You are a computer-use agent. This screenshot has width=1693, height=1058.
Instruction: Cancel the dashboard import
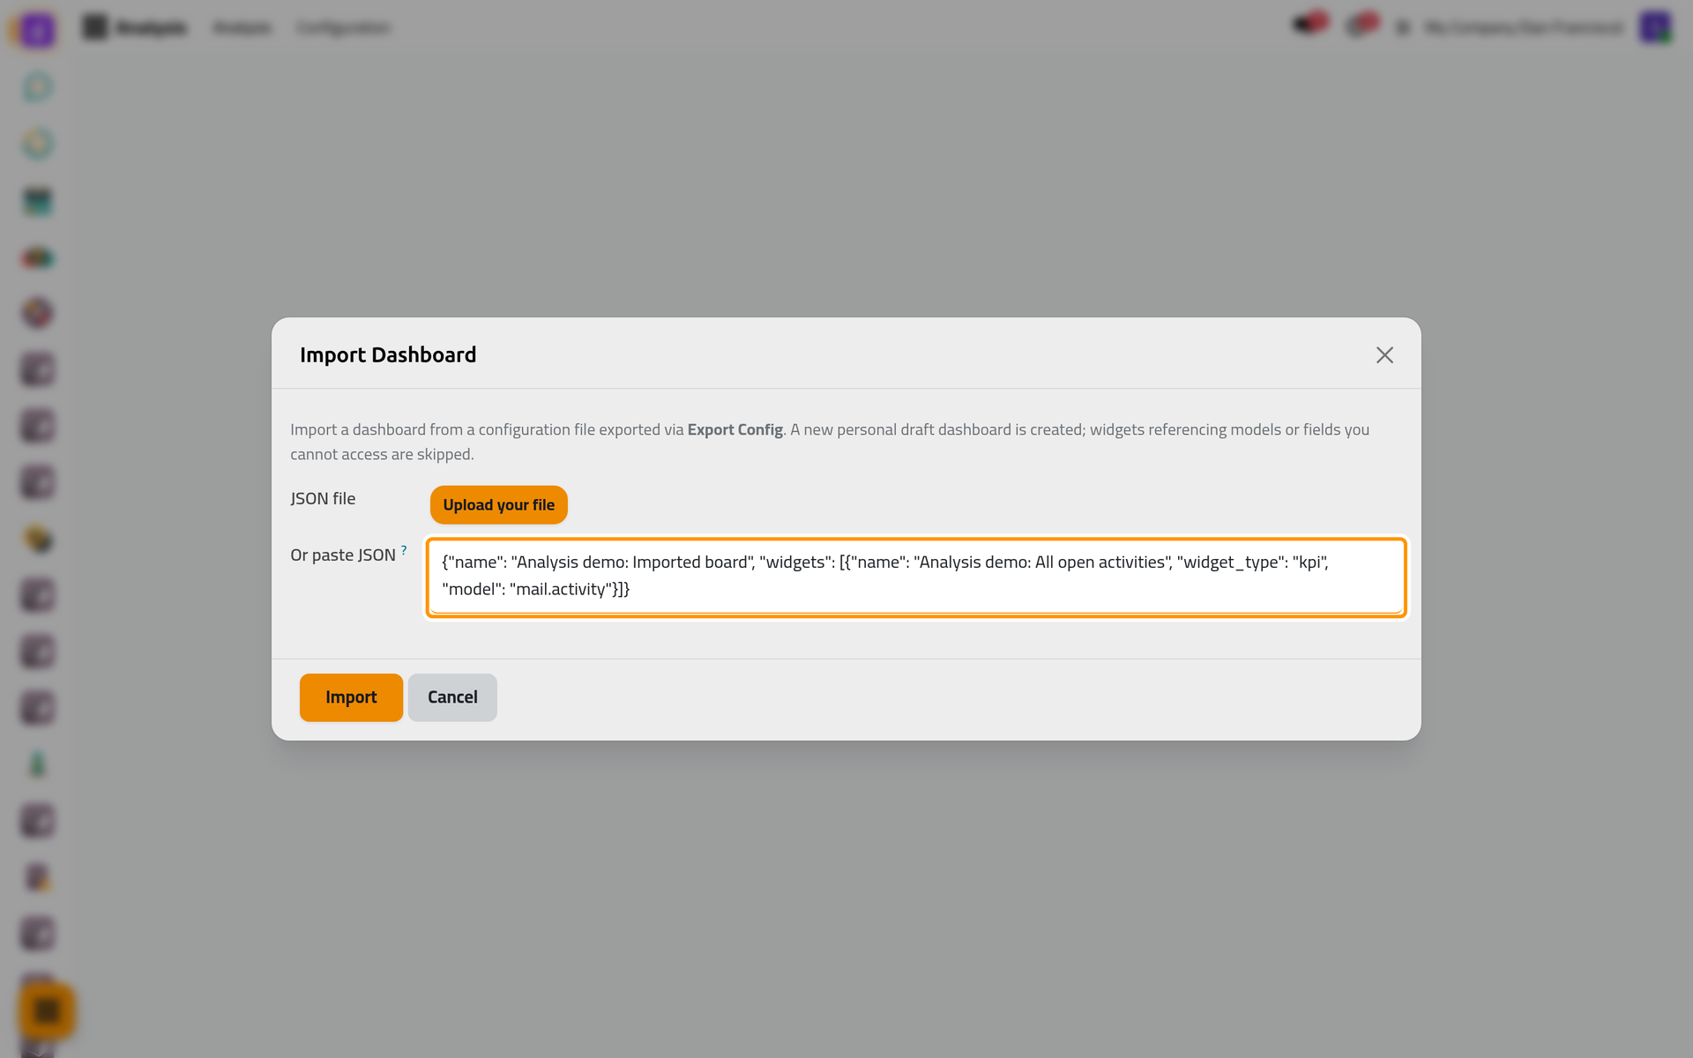click(x=452, y=697)
